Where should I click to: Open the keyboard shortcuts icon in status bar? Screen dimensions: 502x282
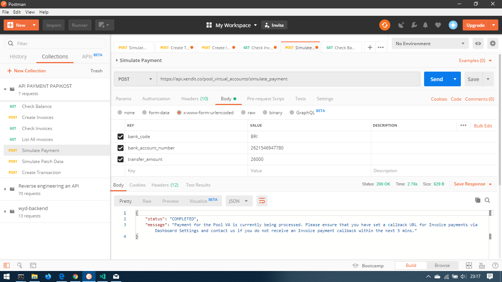coord(481,265)
